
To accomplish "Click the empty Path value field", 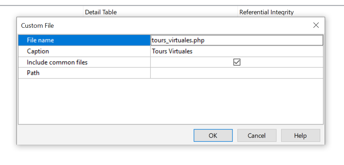I will 236,73.
